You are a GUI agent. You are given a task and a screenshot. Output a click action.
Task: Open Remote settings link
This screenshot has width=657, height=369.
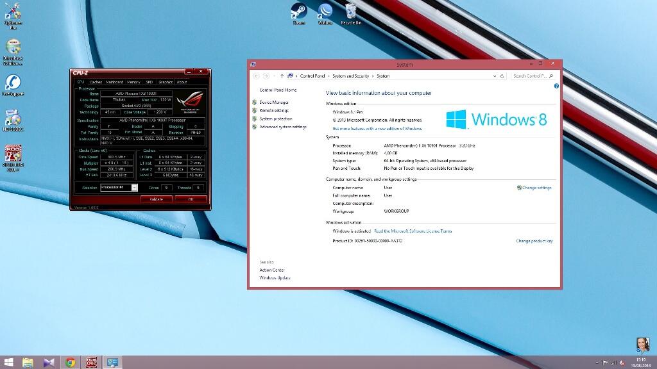[273, 111]
